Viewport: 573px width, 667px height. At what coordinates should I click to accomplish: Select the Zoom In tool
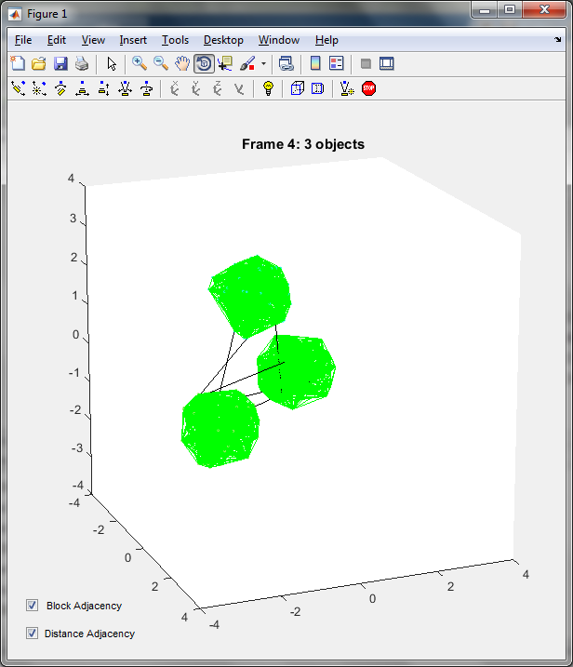pyautogui.click(x=140, y=64)
